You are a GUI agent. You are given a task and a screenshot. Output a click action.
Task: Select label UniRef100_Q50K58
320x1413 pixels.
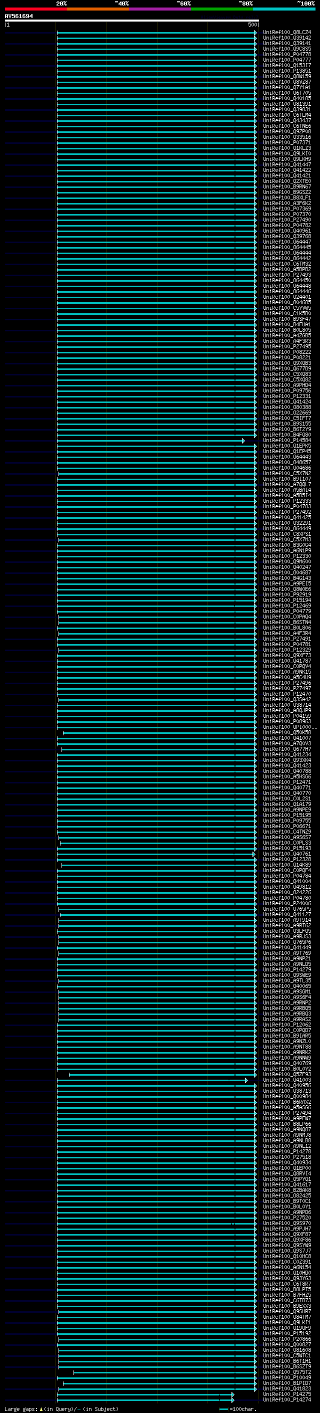(286, 732)
